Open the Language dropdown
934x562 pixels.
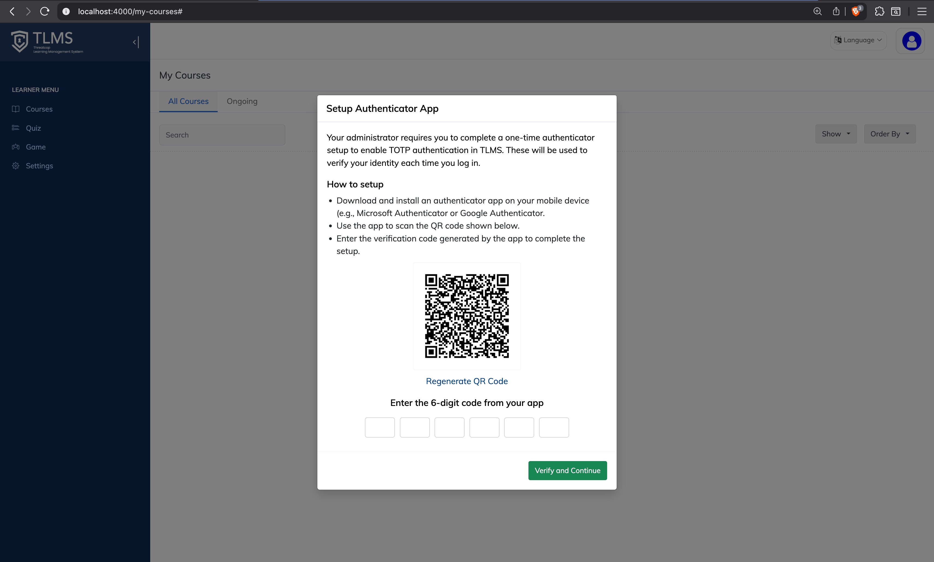pyautogui.click(x=858, y=40)
